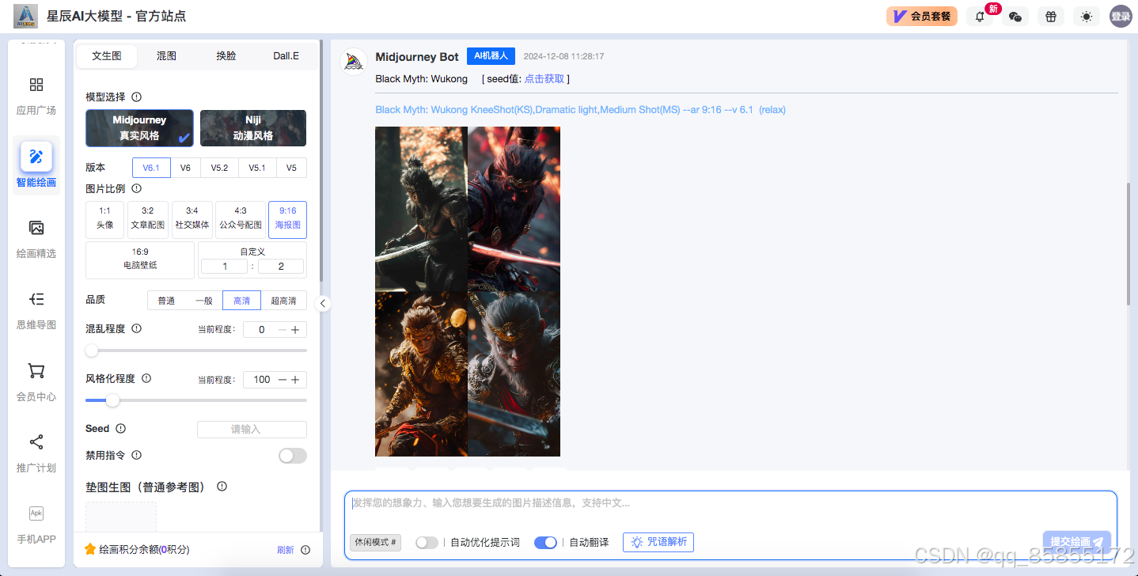Click plus on 混乱程度 stepper

click(295, 330)
